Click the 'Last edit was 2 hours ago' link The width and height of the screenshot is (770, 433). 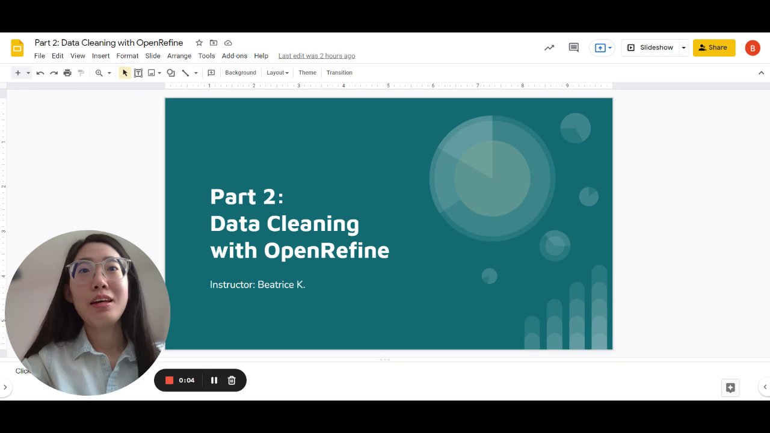[x=316, y=56]
